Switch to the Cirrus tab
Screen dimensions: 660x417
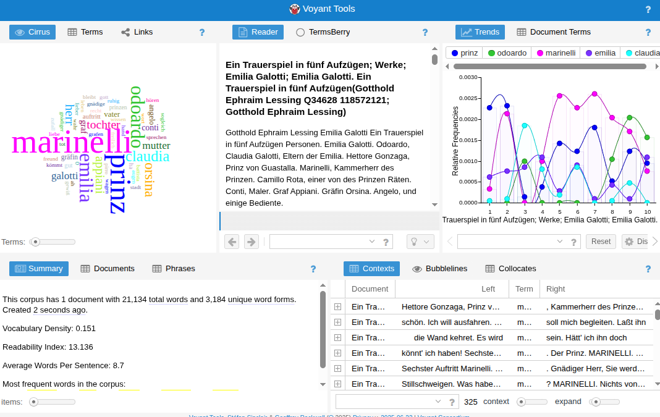[32, 32]
